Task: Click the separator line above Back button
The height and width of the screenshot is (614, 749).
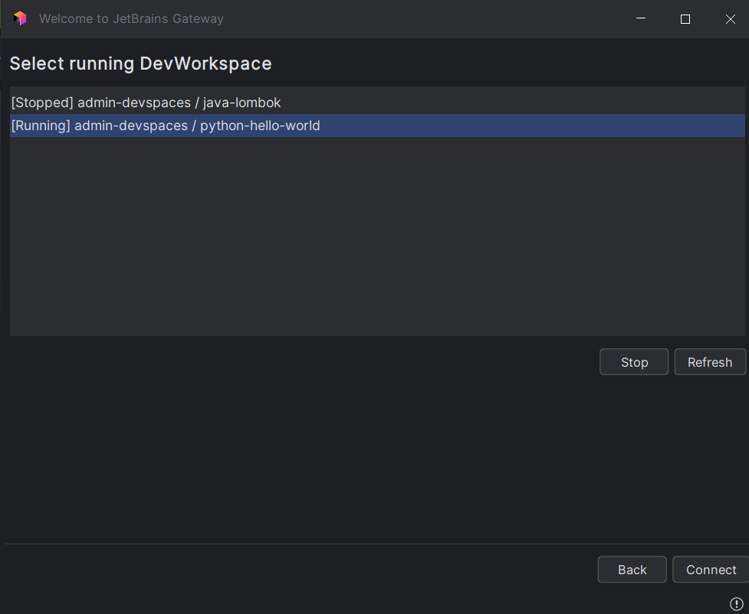Action: click(x=376, y=544)
